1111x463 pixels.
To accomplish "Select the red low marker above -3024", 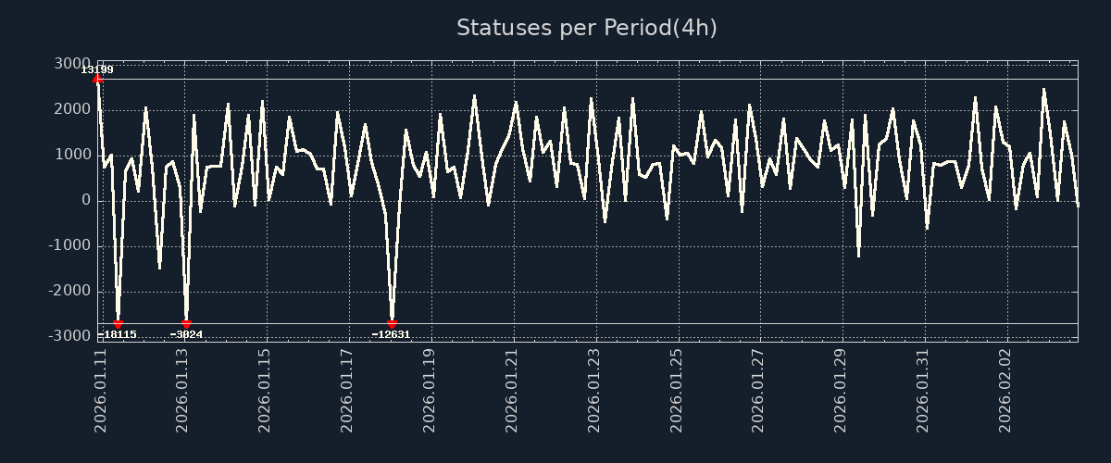I will pyautogui.click(x=187, y=324).
